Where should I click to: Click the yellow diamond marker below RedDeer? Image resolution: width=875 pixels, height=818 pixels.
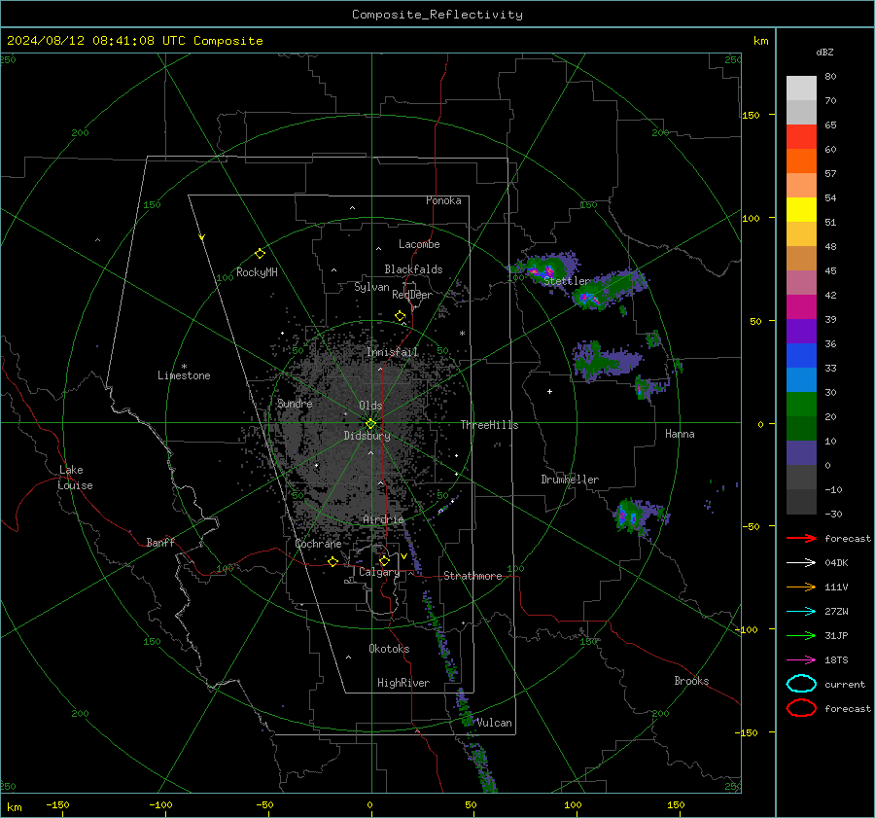(x=400, y=316)
